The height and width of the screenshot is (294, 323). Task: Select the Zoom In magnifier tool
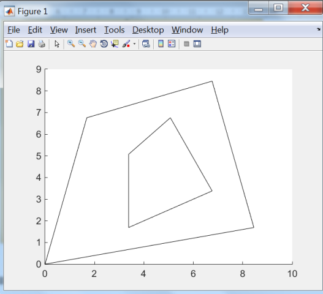pyautogui.click(x=71, y=44)
